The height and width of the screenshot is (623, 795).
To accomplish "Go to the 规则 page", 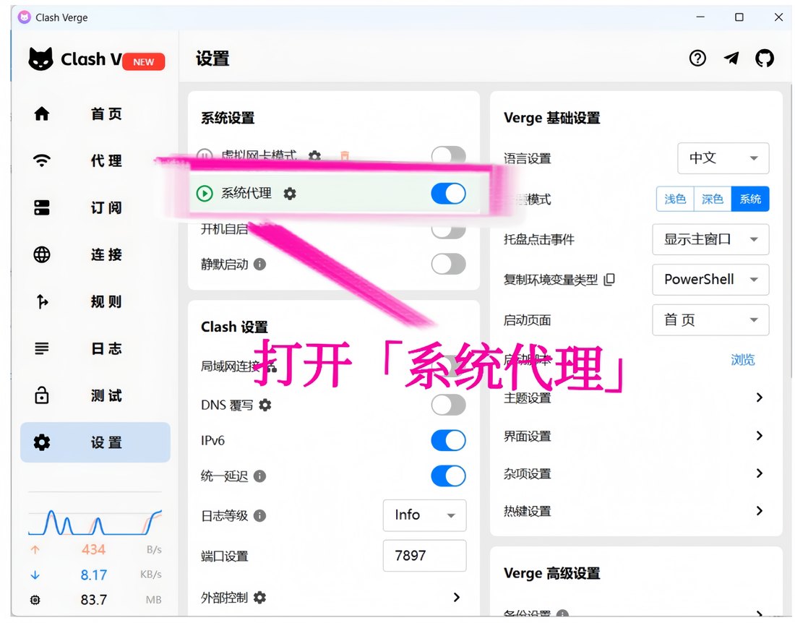I will 95,301.
